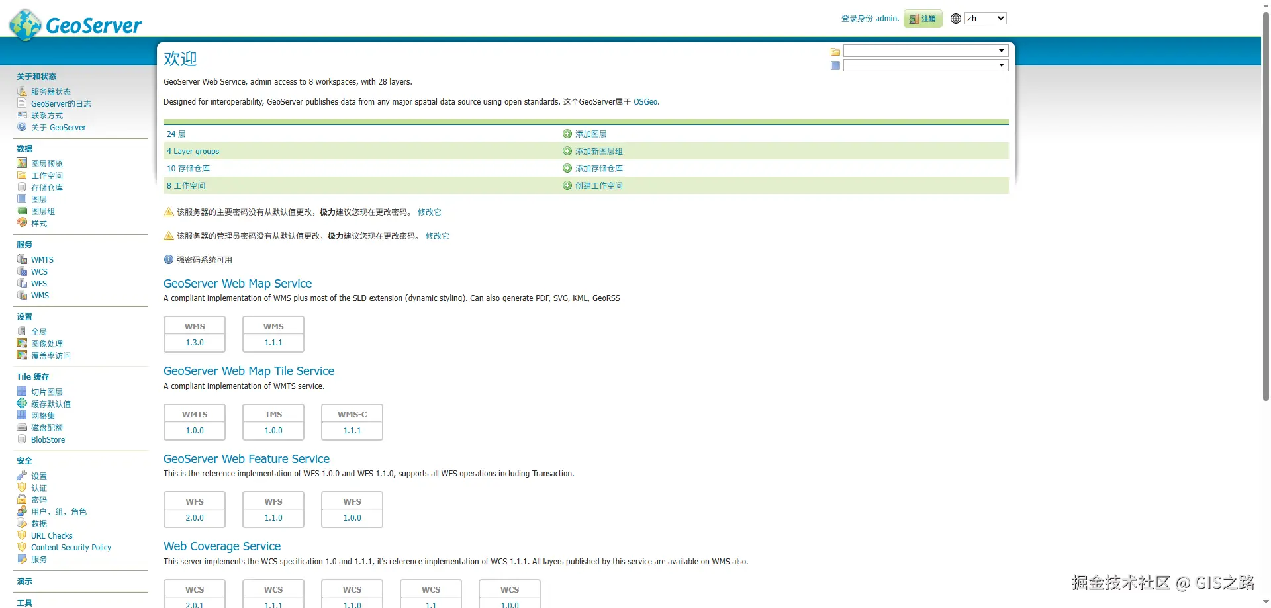The width and height of the screenshot is (1271, 608).
Task: Open 覆盖率访问 coverage access settings
Action: click(51, 355)
